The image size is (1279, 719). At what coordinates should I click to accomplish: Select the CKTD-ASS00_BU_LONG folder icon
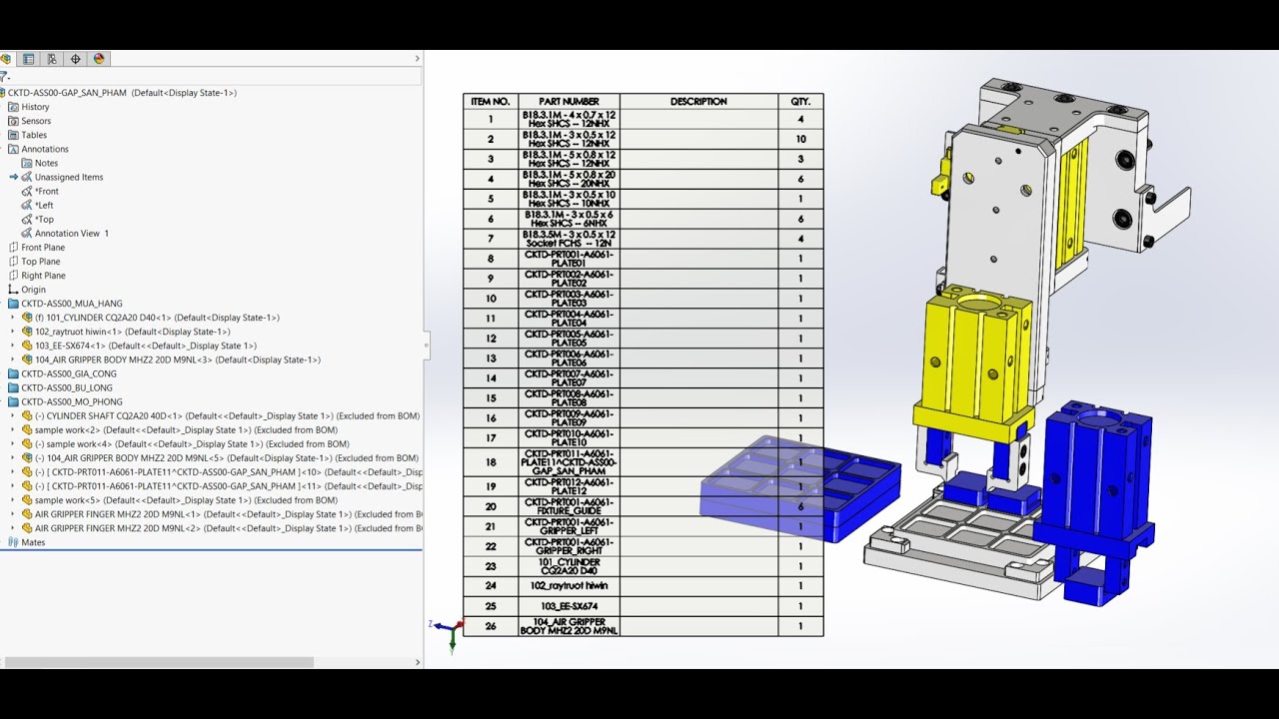(x=13, y=387)
